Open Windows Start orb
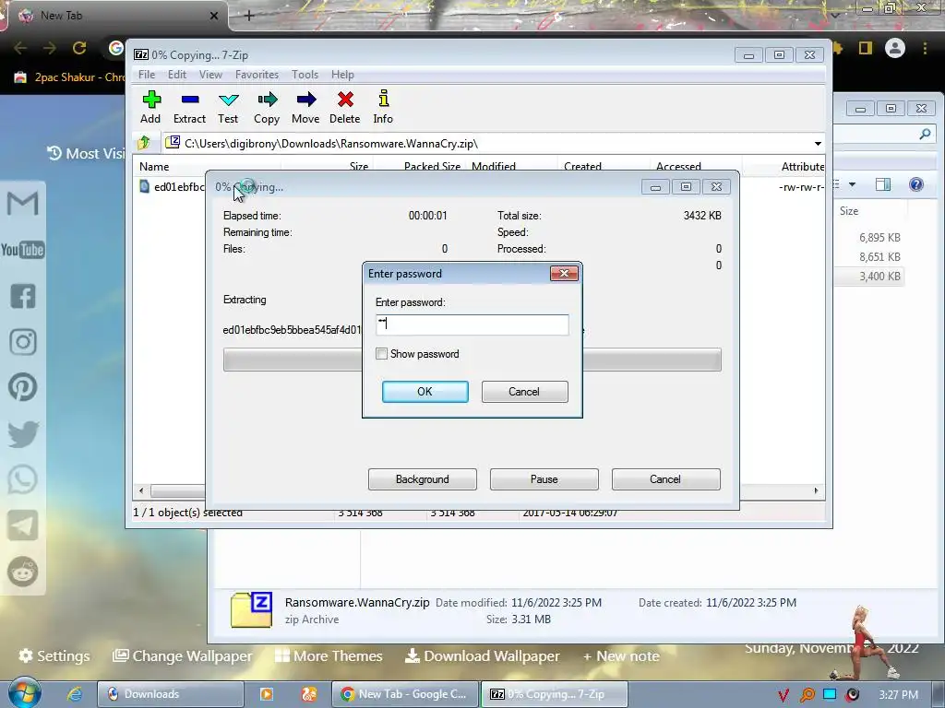This screenshot has width=945, height=708. (x=25, y=693)
